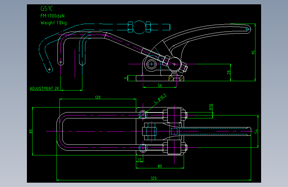This screenshot has width=288, height=187.
Task: Select the 80 dimension below the base plate
Action: (x=160, y=166)
